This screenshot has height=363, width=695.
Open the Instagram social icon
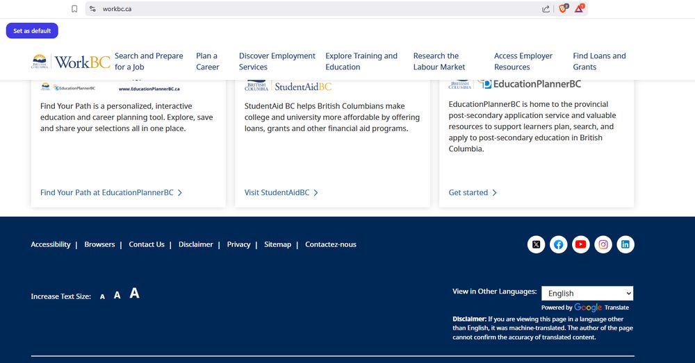(603, 244)
